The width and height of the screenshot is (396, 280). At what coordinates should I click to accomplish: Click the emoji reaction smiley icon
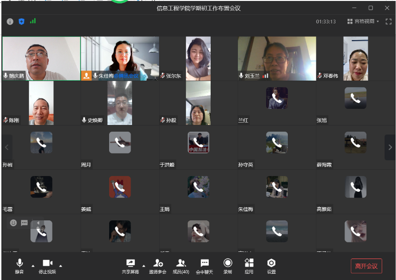click(x=13, y=223)
